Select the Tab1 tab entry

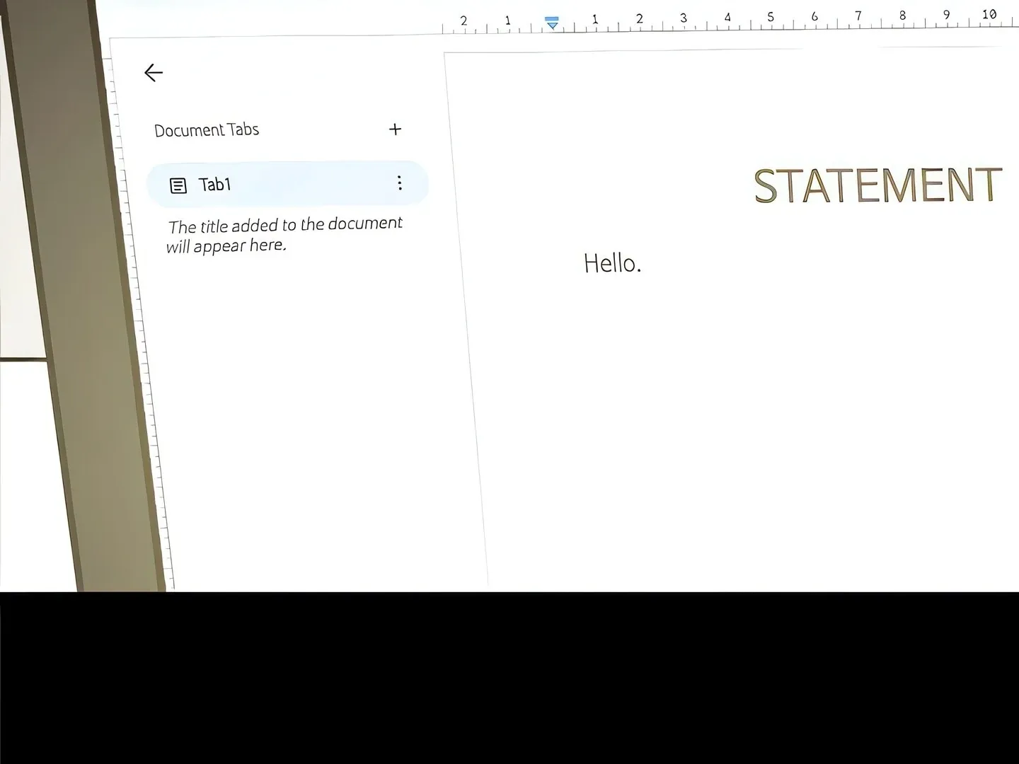287,184
